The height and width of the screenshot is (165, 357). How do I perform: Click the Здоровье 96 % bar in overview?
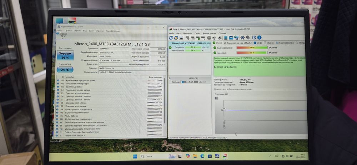[x=252, y=52]
